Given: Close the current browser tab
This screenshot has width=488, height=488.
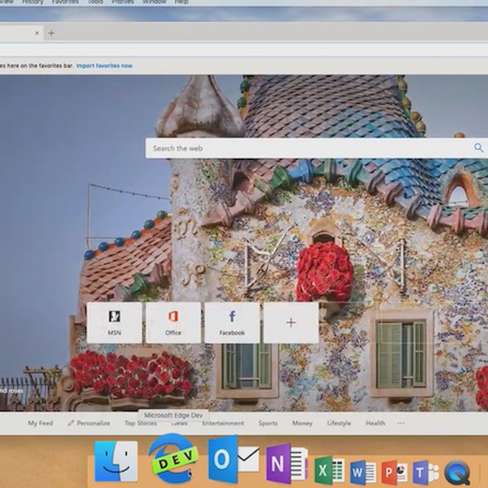Looking at the screenshot, I should 37,33.
